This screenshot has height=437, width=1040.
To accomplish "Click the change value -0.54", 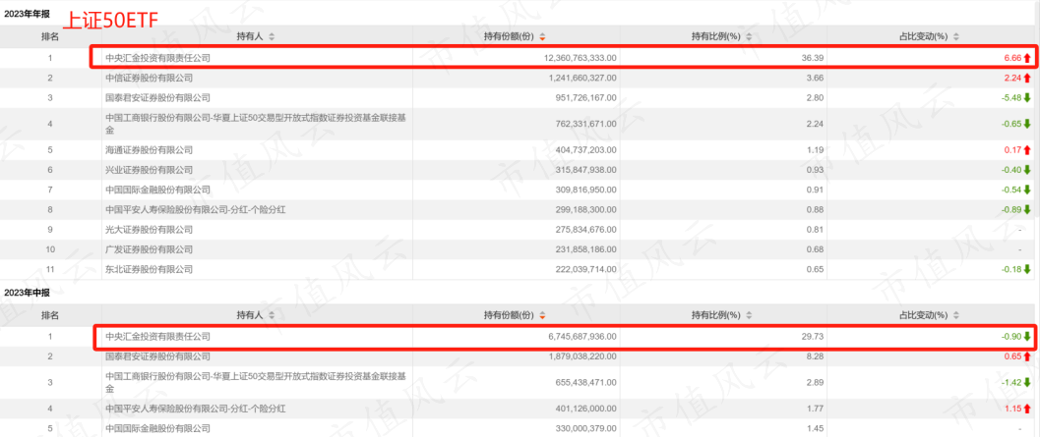I will point(1010,191).
